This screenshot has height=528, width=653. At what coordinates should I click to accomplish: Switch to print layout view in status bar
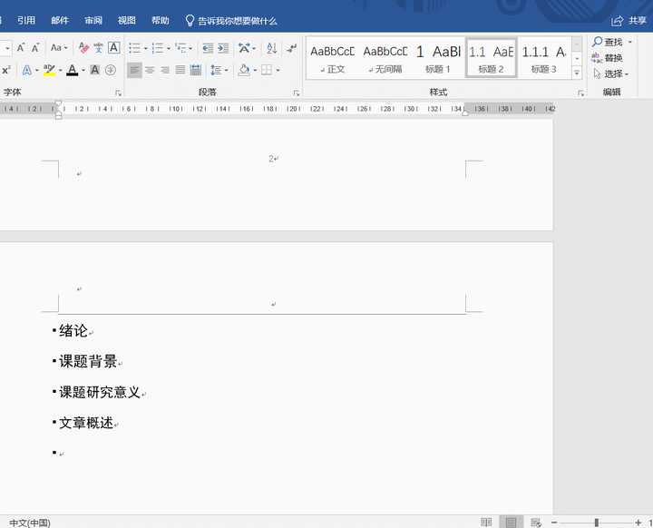coord(511,522)
